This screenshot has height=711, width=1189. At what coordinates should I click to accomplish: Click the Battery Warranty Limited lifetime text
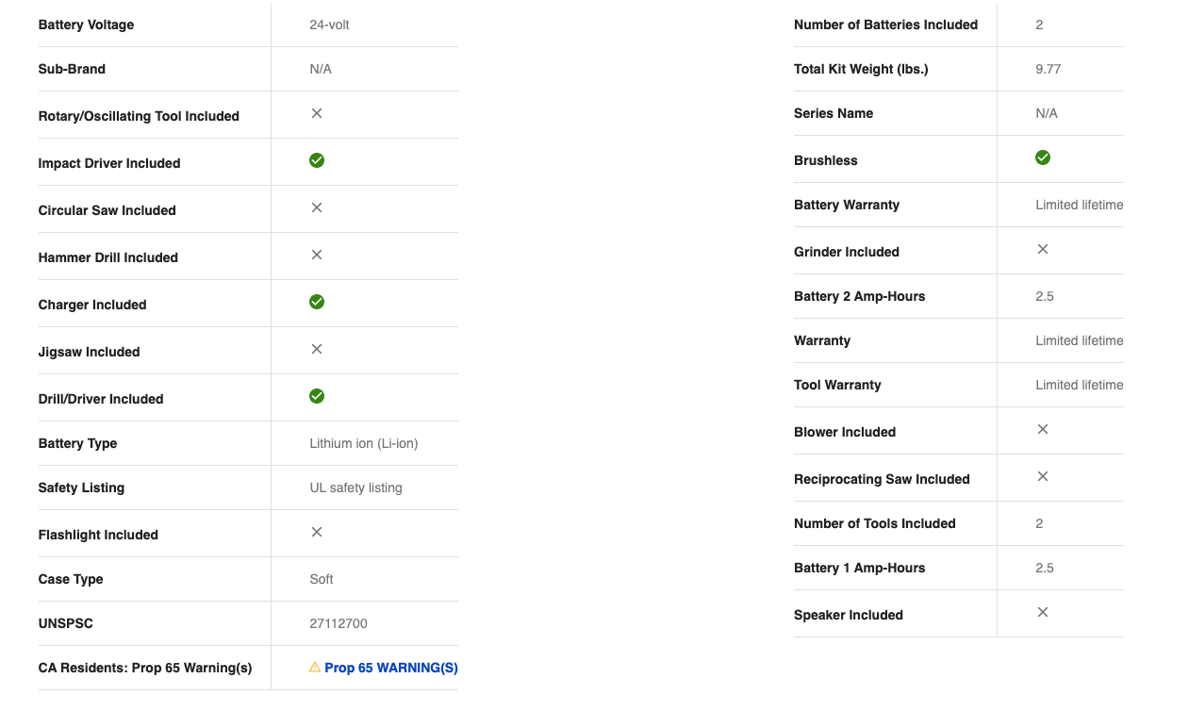pos(1079,205)
